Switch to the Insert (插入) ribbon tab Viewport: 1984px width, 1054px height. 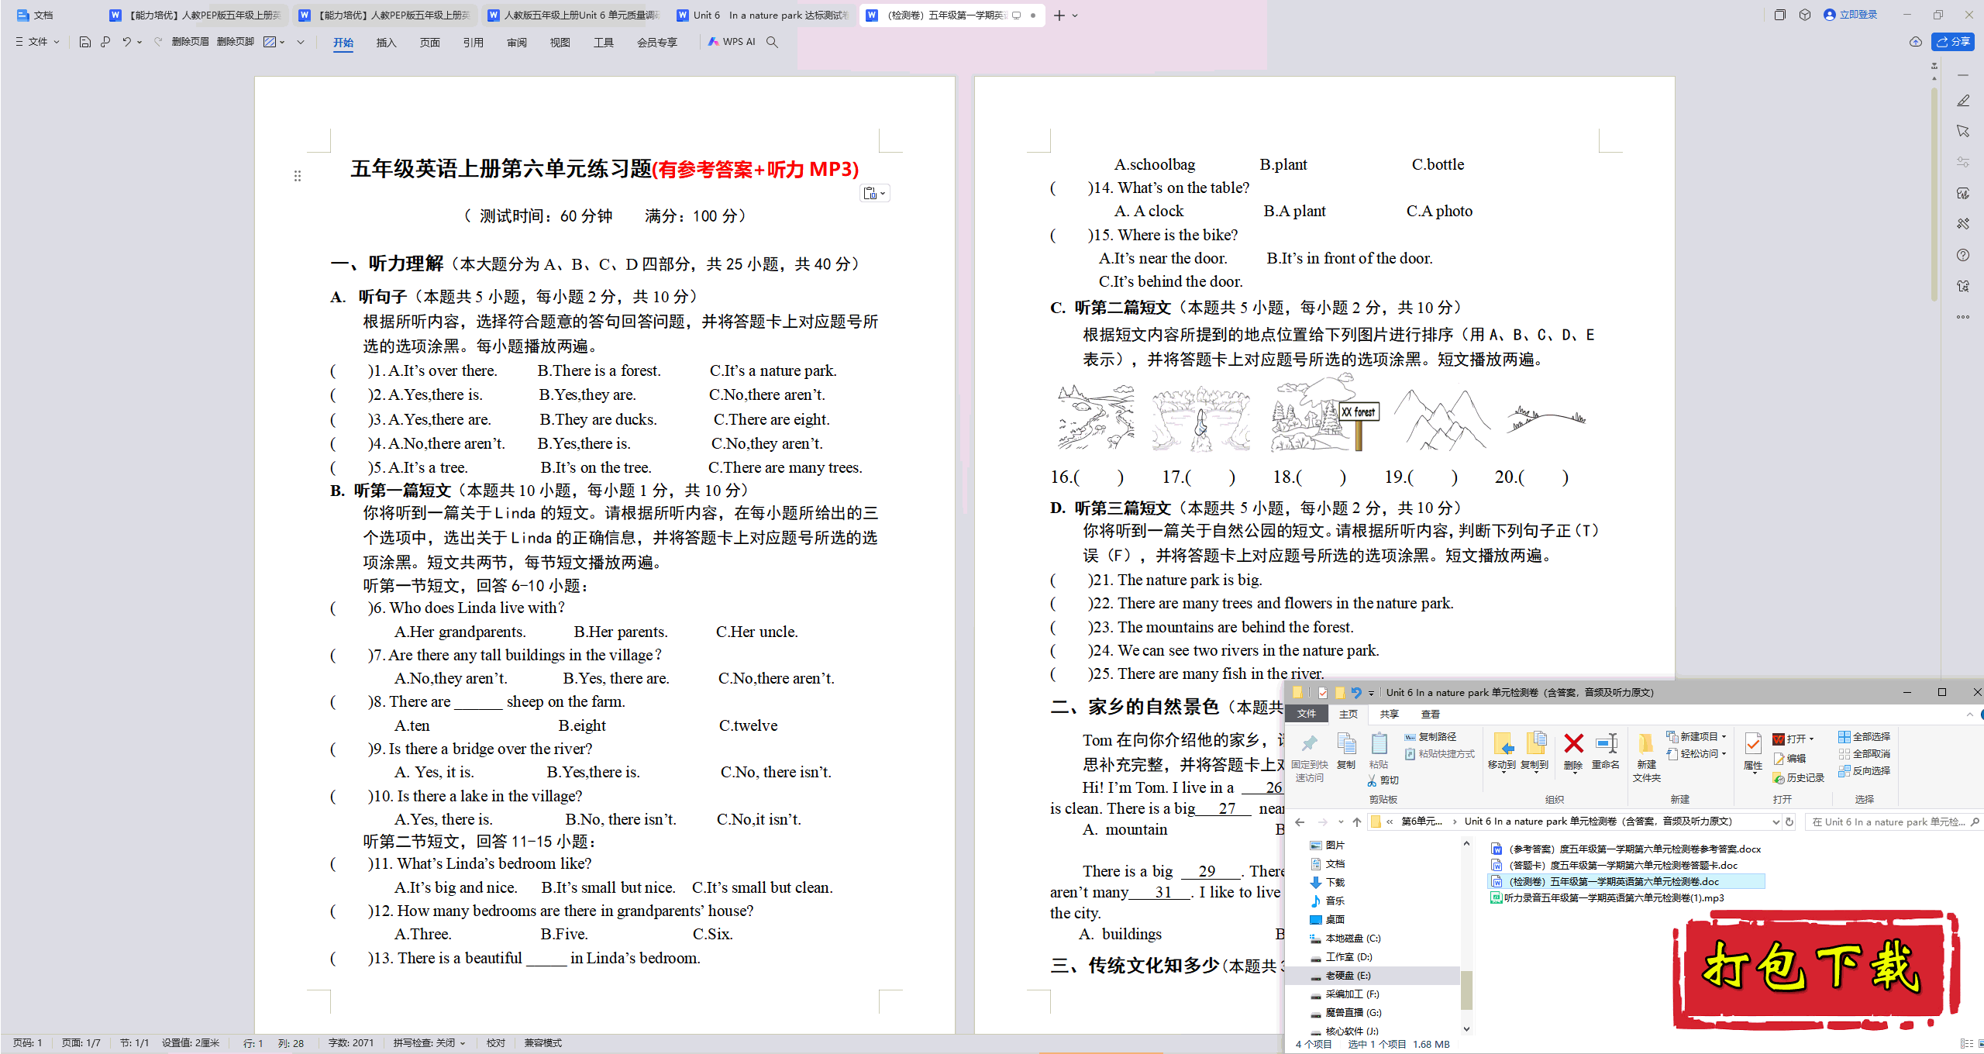[x=387, y=43]
